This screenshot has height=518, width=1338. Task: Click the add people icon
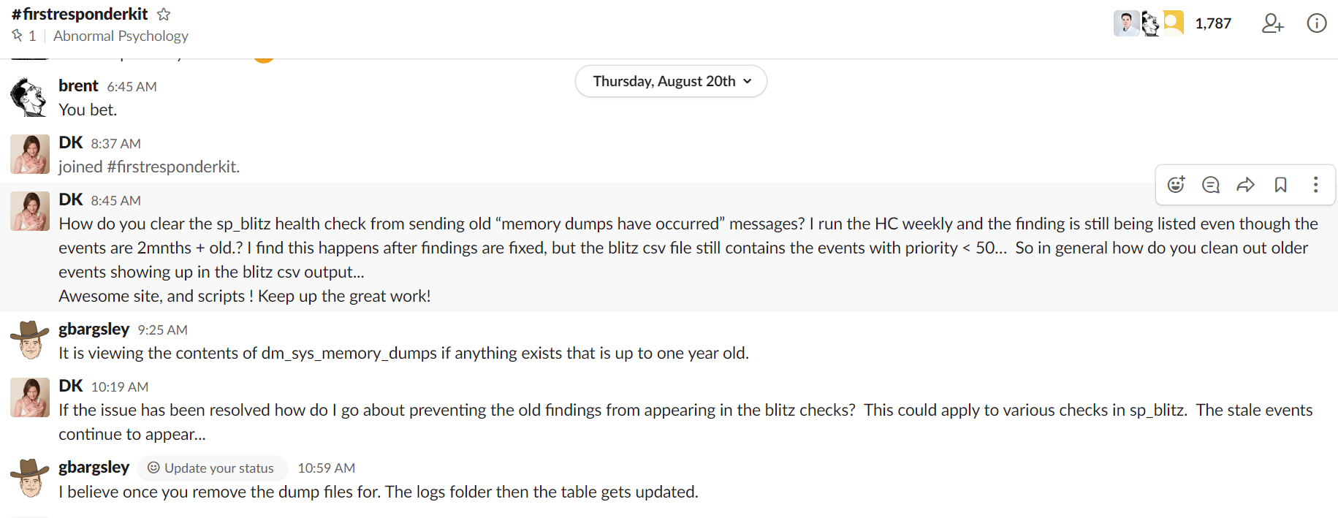pos(1272,23)
